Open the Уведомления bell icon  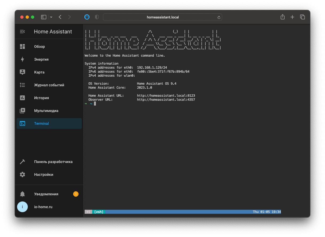pos(22,194)
